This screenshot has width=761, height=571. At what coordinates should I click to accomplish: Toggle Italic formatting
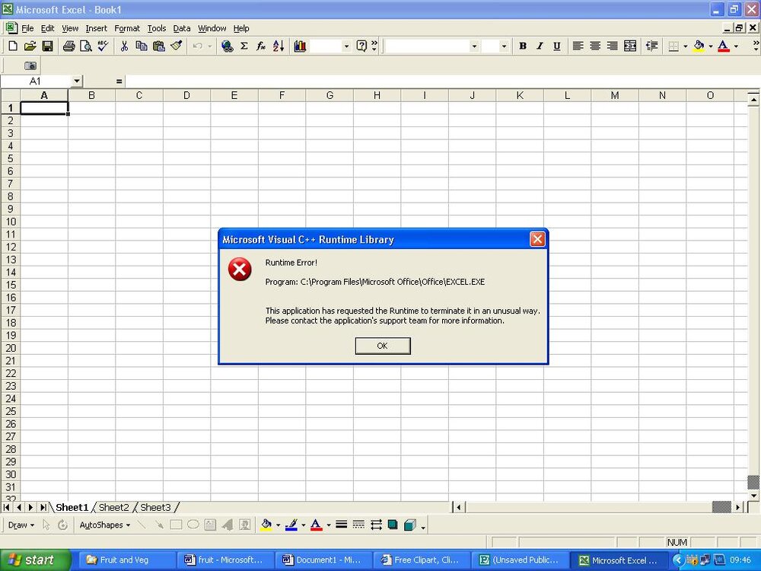(540, 46)
